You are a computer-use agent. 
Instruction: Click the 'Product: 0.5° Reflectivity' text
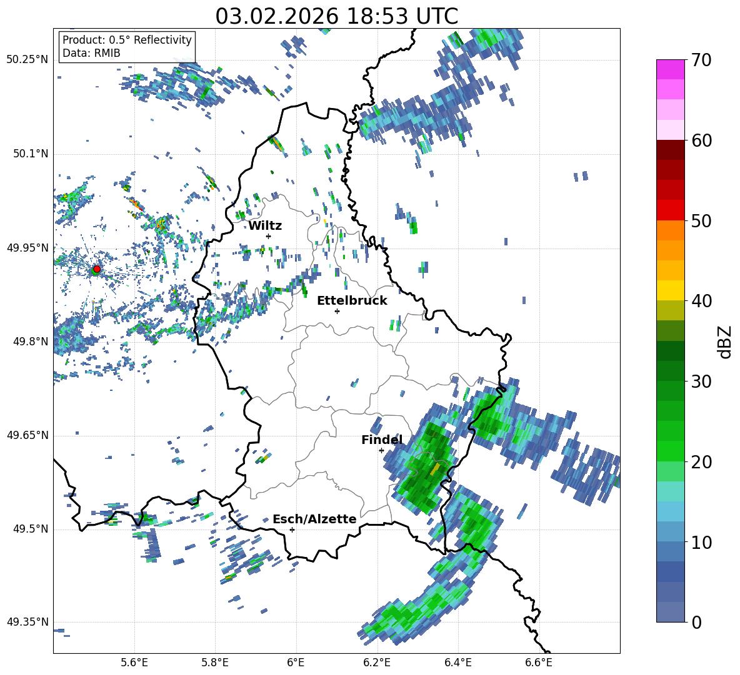(127, 39)
